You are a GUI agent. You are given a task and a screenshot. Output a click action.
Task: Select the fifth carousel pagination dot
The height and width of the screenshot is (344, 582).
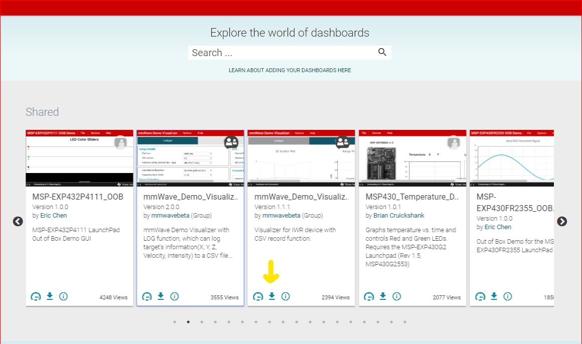[229, 322]
